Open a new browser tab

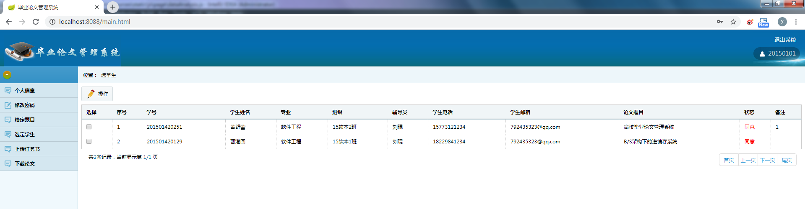point(113,7)
